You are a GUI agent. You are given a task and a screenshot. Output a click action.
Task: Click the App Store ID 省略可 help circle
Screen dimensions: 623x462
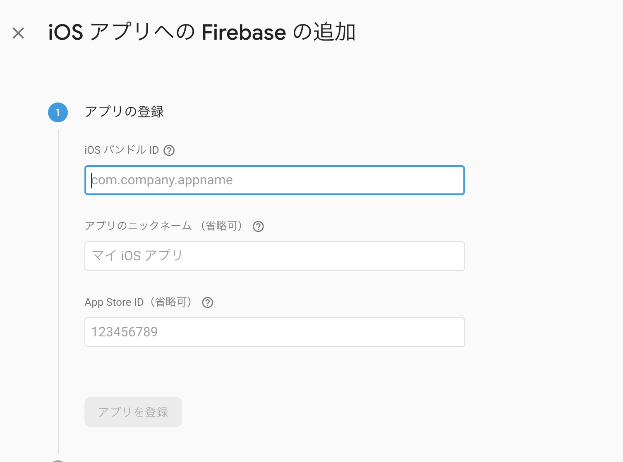pos(207,302)
